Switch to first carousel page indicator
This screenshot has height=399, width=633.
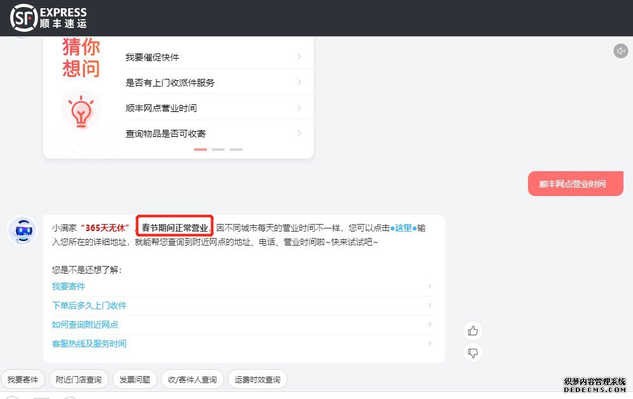click(200, 150)
